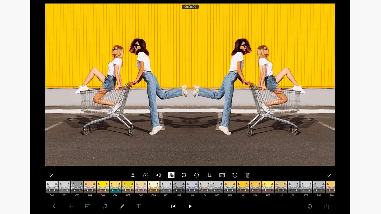381x214 pixels.
Task: Open the music tool
Action: tap(105, 206)
